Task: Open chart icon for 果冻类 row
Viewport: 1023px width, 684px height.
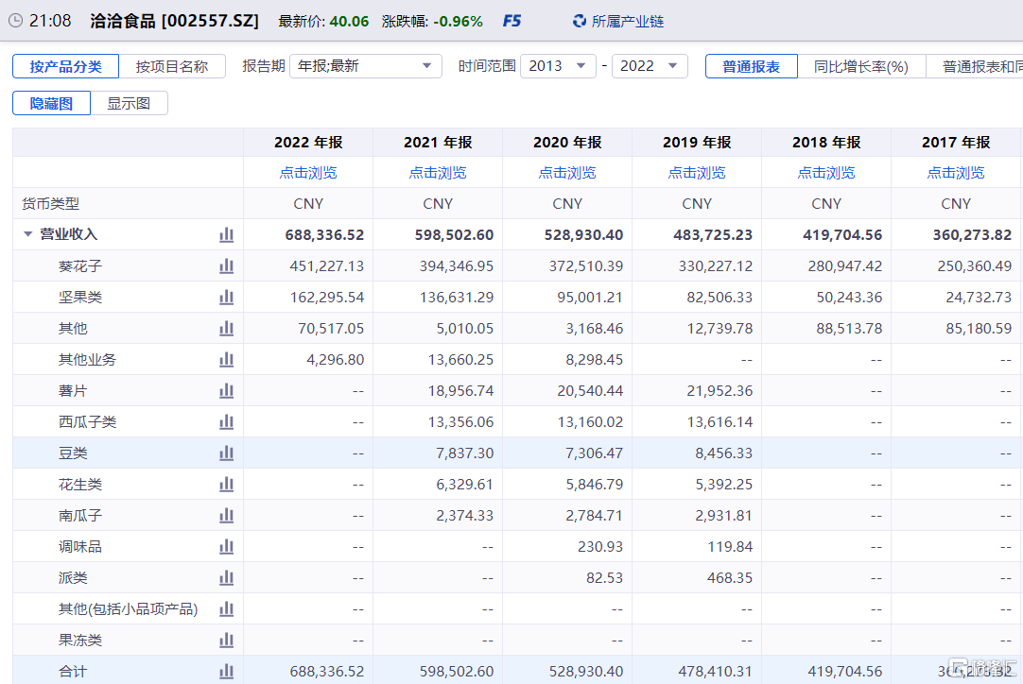Action: click(x=226, y=640)
